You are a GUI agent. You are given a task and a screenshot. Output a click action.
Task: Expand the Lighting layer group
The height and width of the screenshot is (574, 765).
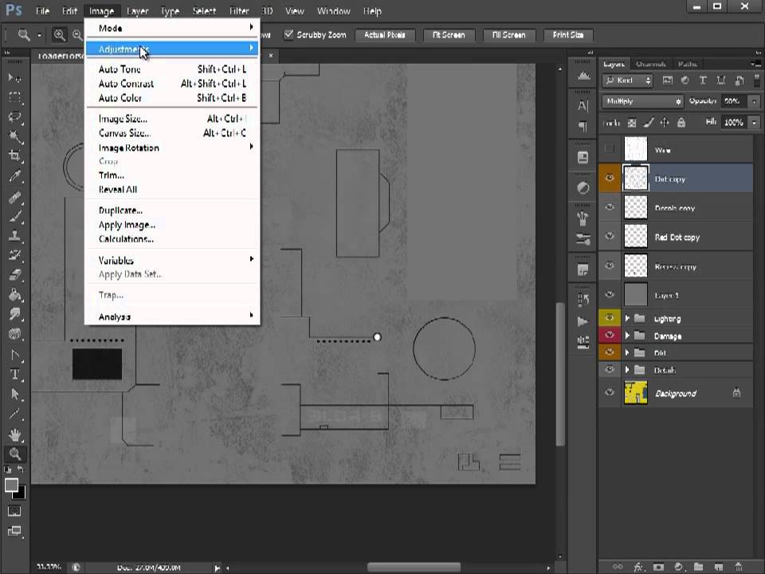(627, 318)
